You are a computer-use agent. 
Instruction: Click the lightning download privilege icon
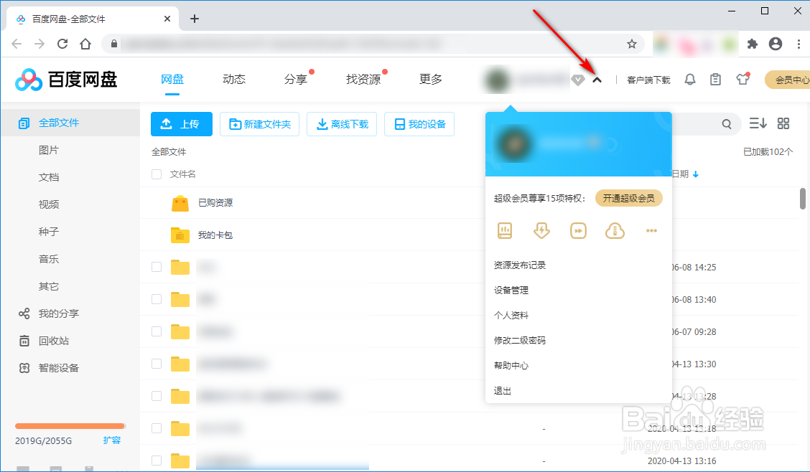pos(541,230)
